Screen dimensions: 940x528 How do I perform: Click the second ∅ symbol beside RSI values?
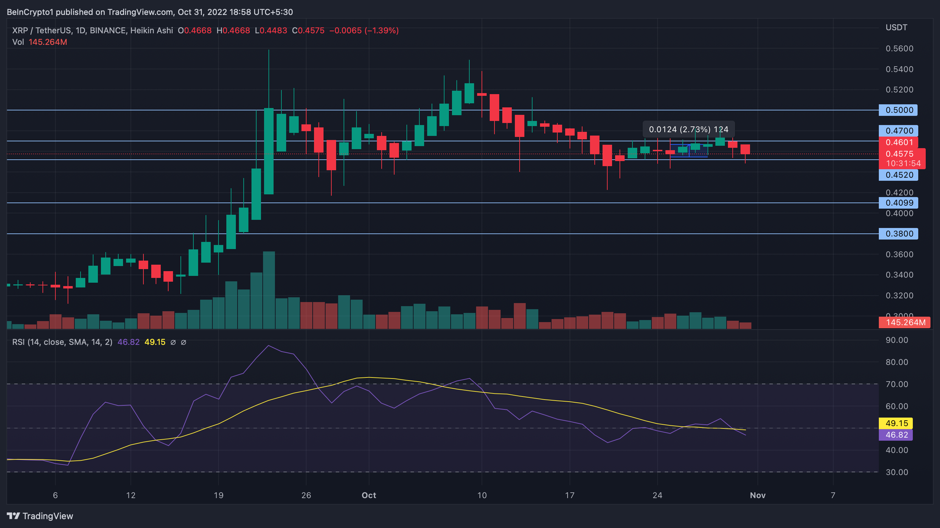pyautogui.click(x=184, y=342)
